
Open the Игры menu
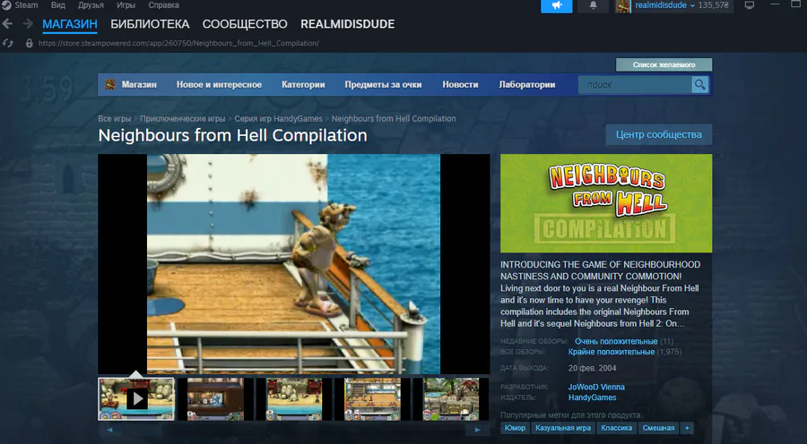click(x=126, y=5)
